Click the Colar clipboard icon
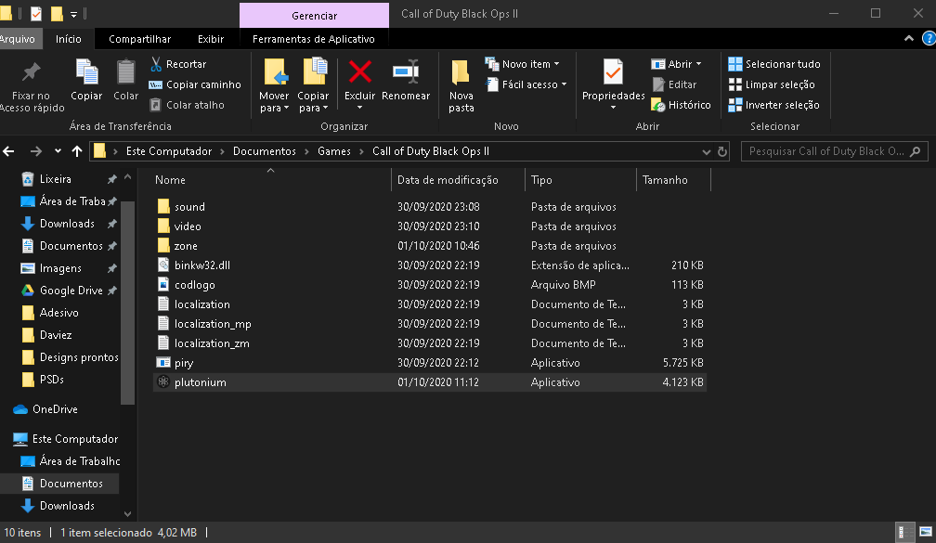This screenshot has height=543, width=936. pyautogui.click(x=125, y=72)
